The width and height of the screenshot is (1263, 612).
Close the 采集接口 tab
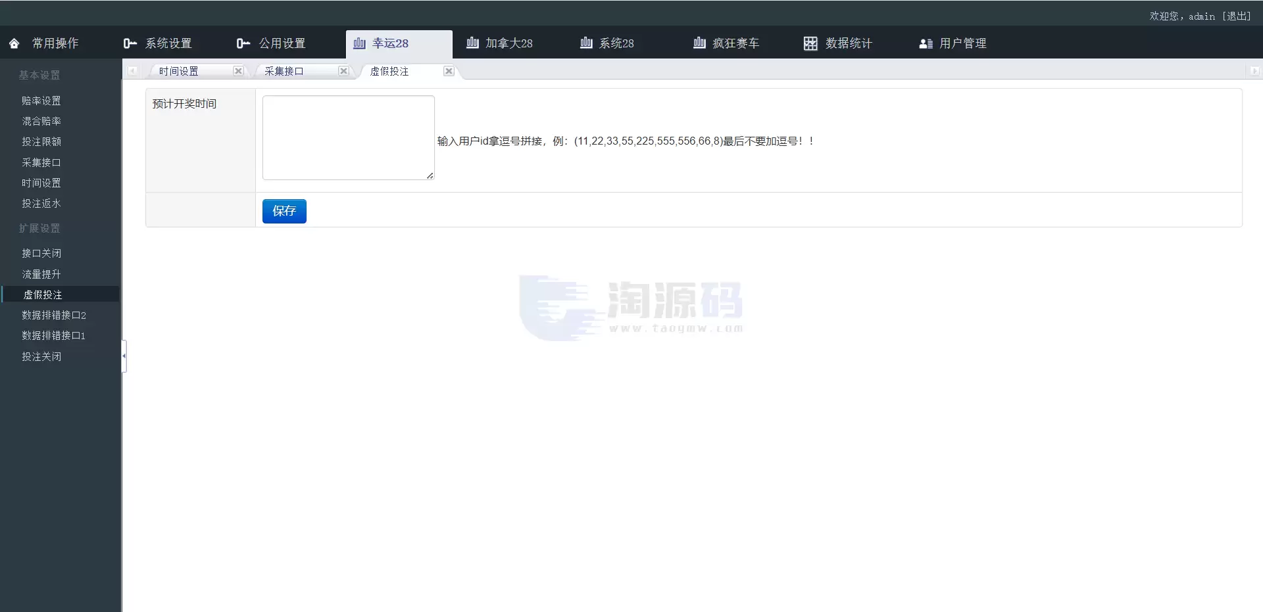(343, 71)
